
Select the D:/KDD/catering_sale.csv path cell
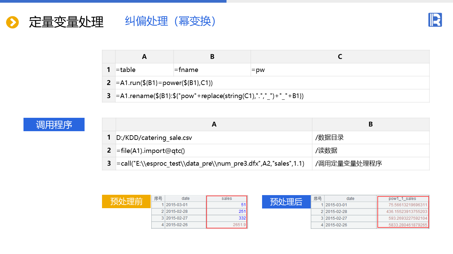pos(214,138)
